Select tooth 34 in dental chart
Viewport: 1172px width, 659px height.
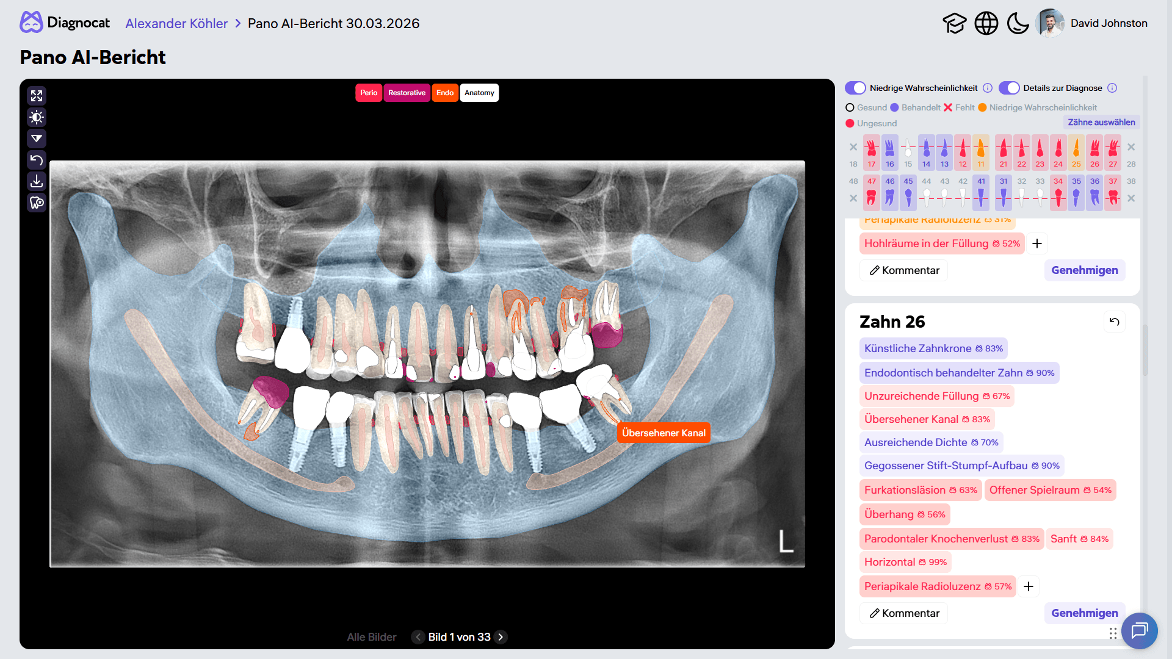pos(1058,193)
